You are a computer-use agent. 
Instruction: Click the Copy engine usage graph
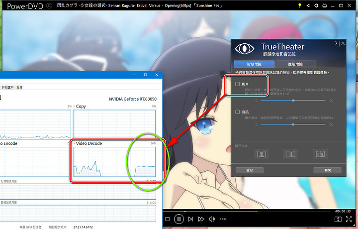(114, 124)
